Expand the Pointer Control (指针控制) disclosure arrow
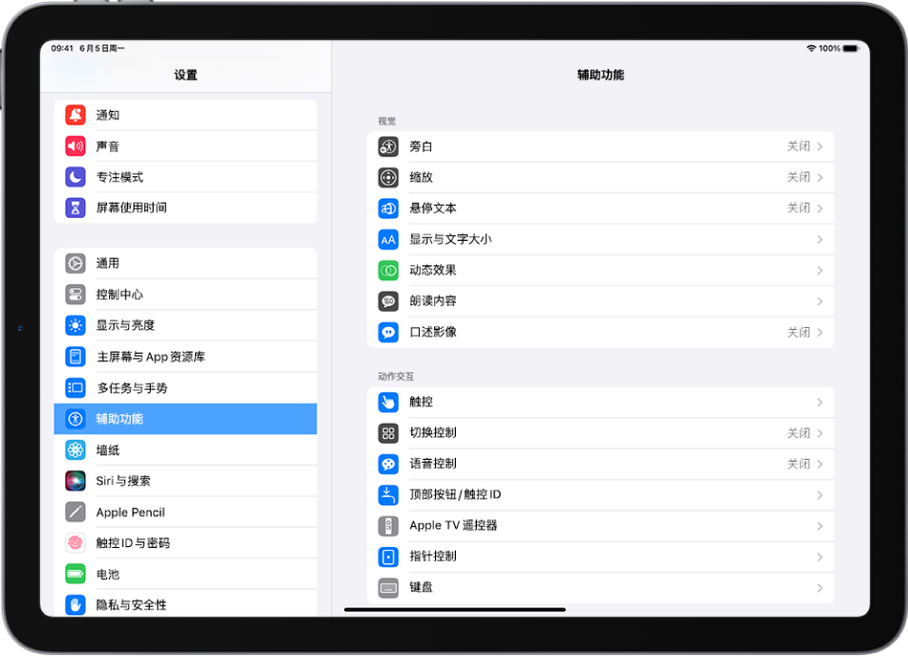 pyautogui.click(x=821, y=556)
